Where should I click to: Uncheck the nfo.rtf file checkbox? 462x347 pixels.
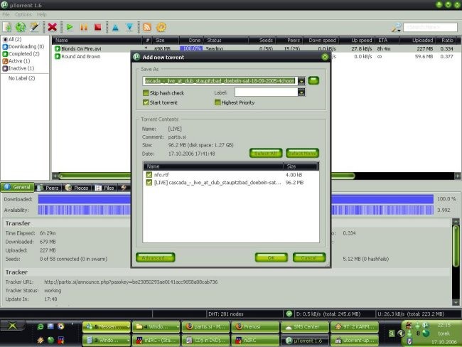149,175
